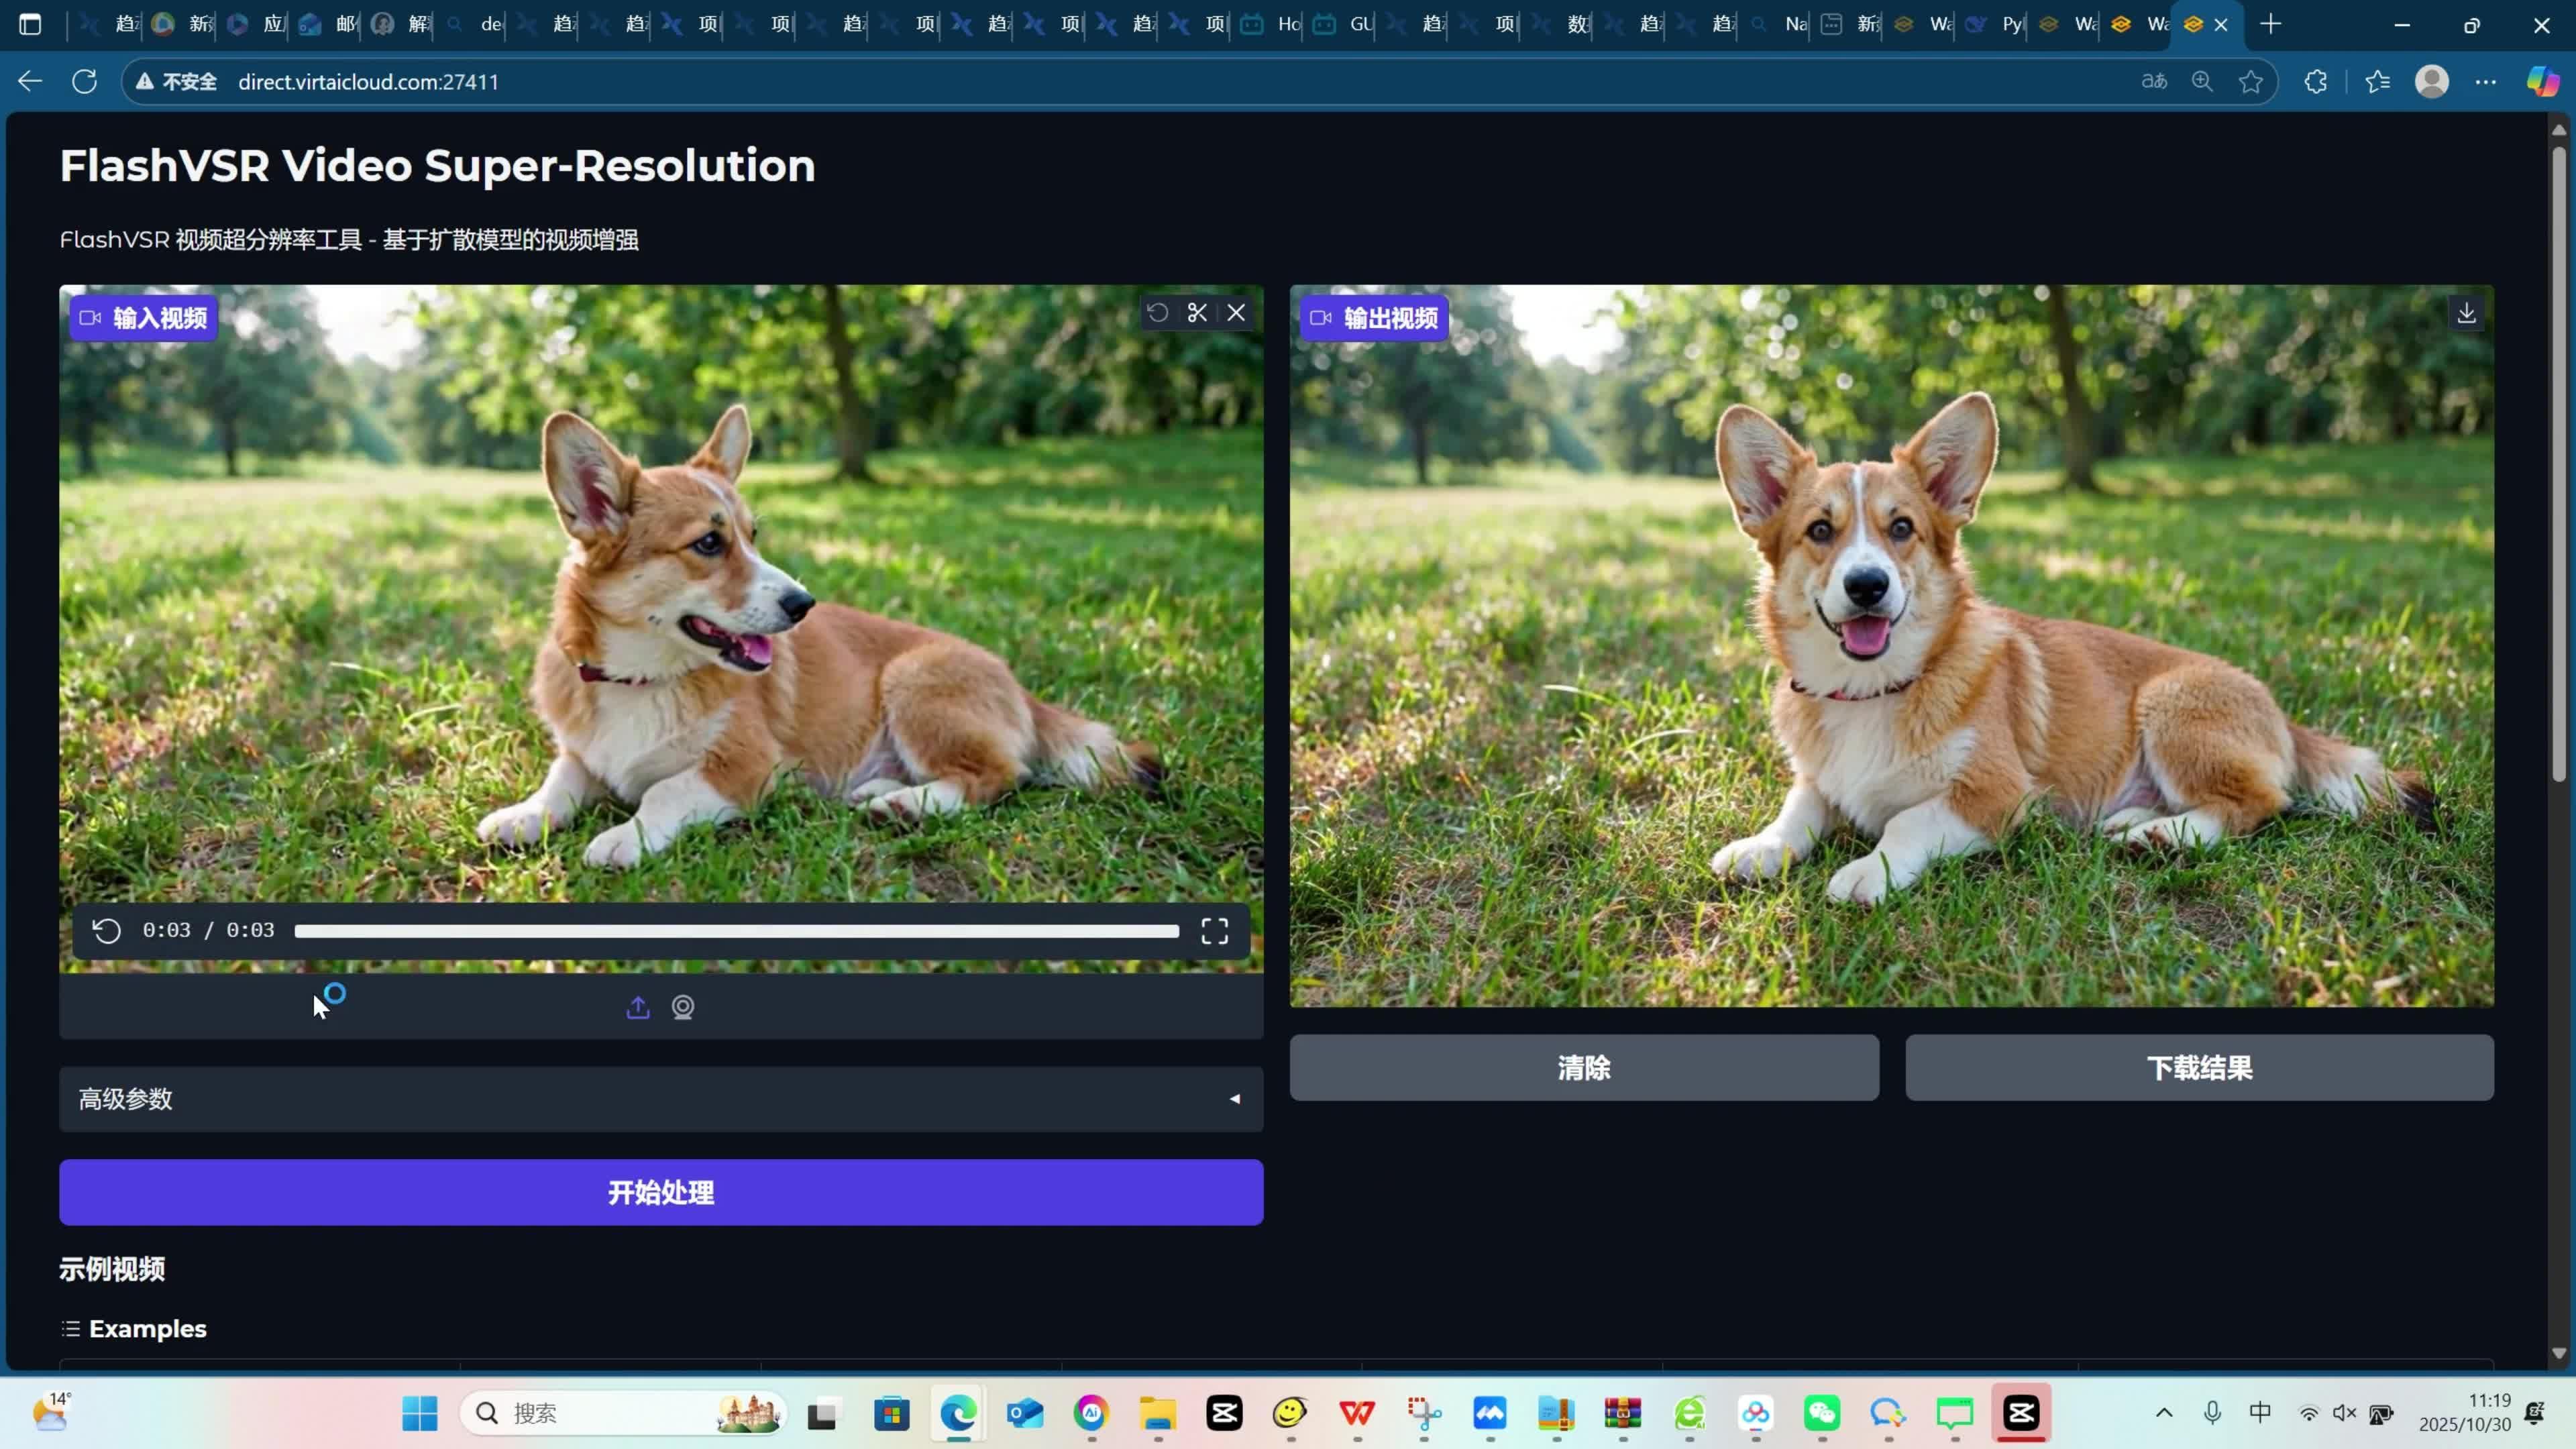This screenshot has height=1449, width=2576.
Task: Refresh the page
Action: [85, 82]
